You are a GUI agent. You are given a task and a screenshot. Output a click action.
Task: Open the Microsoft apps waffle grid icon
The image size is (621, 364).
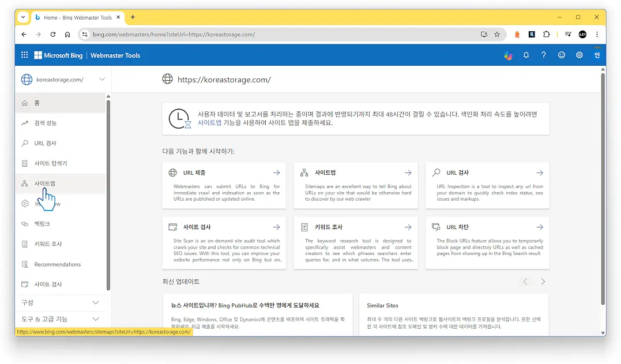pos(24,55)
